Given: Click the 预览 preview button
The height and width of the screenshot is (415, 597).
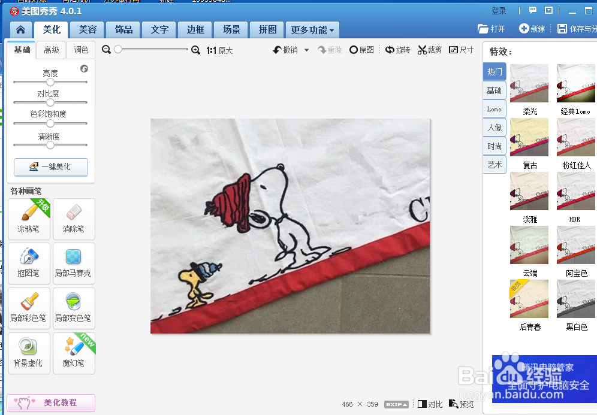Looking at the screenshot, I should pos(461,404).
